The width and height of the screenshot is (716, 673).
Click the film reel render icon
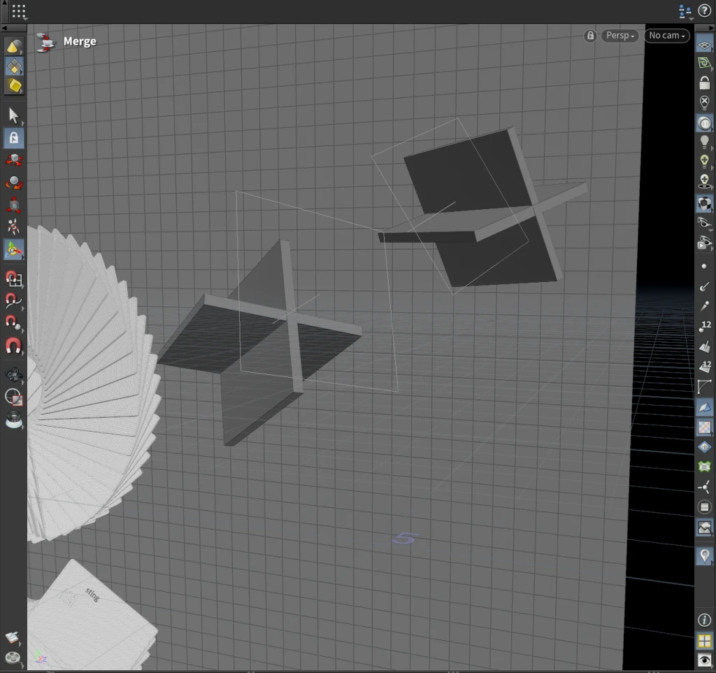click(13, 658)
